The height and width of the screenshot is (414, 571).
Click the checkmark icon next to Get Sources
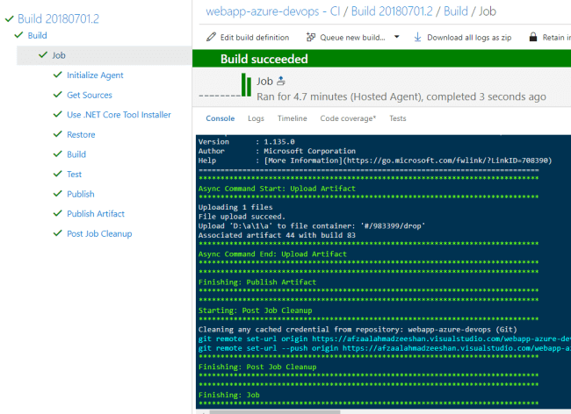point(57,95)
